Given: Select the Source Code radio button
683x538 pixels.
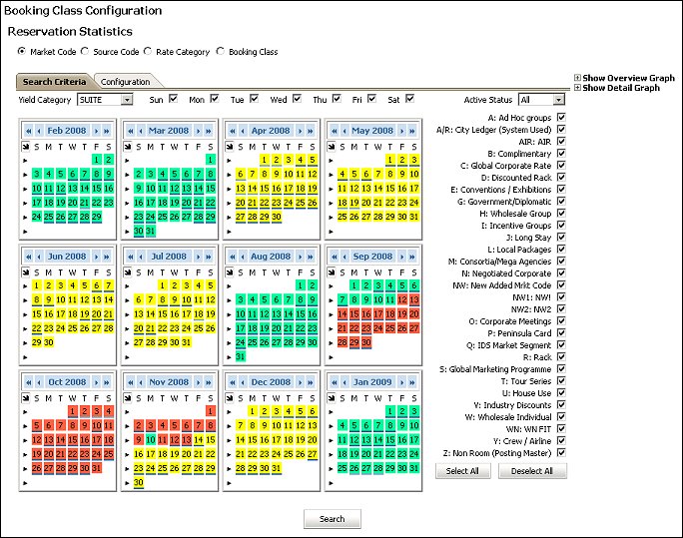Looking at the screenshot, I should tap(86, 52).
